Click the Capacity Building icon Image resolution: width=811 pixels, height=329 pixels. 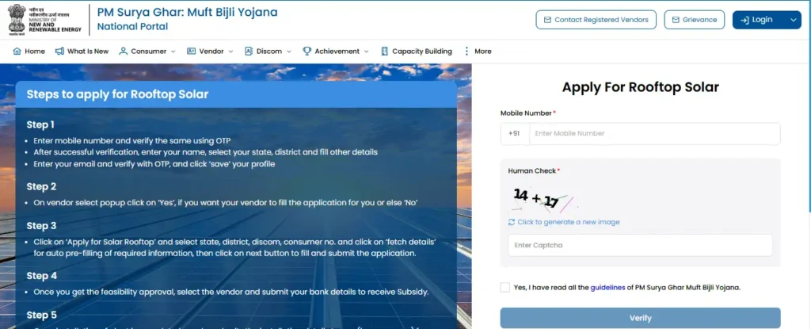pos(384,52)
